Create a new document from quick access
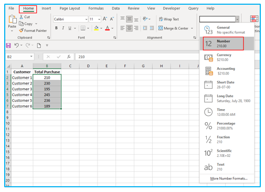This screenshot has width=265, height=192. pos(39,46)
